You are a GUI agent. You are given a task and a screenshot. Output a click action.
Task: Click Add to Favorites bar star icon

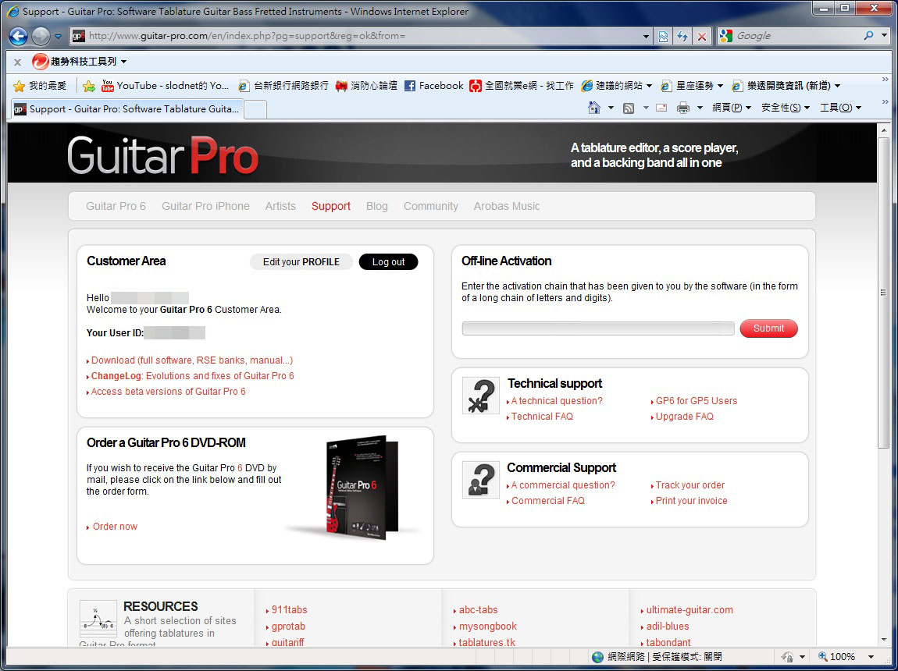tap(89, 86)
